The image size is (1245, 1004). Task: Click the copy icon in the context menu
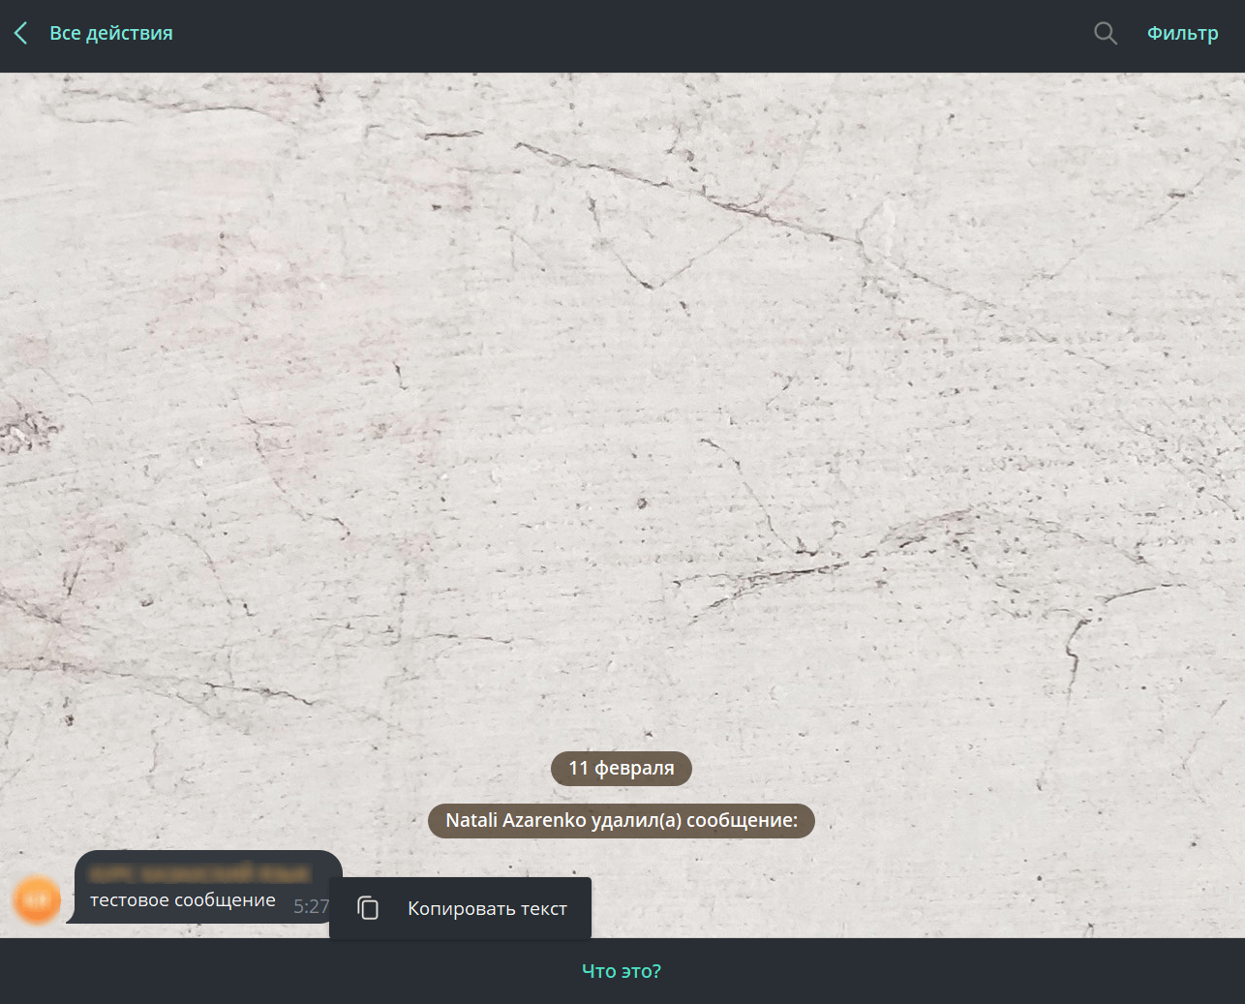coord(368,908)
